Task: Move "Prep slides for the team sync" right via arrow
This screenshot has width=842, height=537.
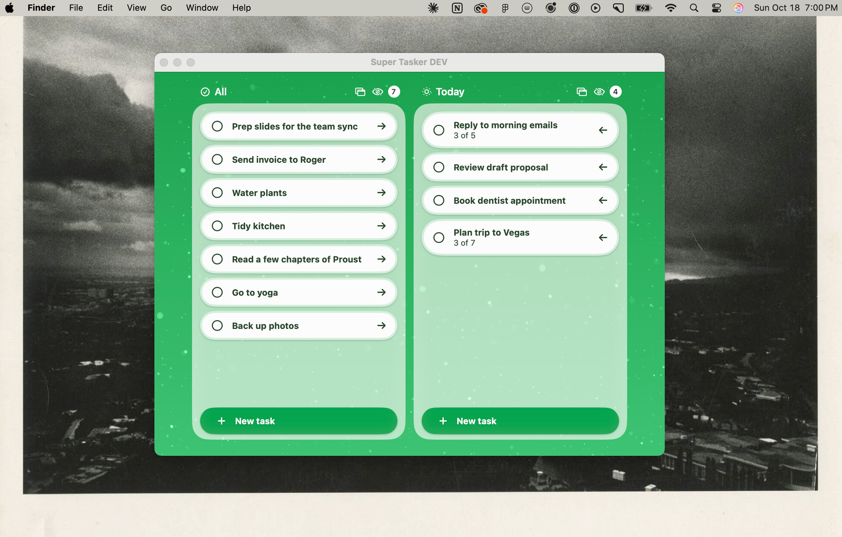Action: (x=381, y=126)
